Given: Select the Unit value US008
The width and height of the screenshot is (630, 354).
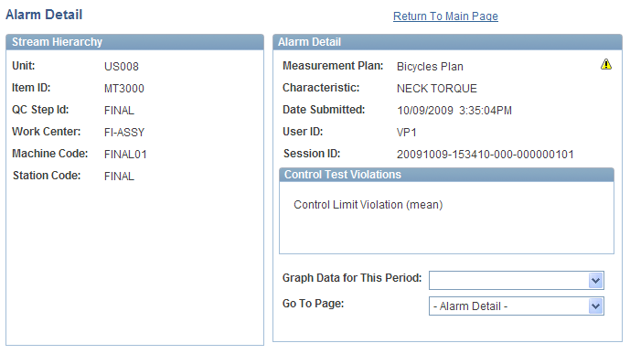Looking at the screenshot, I should pos(122,66).
